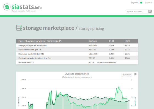
Task: Click the '(of the allowance formed)' note
Action: [x=107, y=62]
